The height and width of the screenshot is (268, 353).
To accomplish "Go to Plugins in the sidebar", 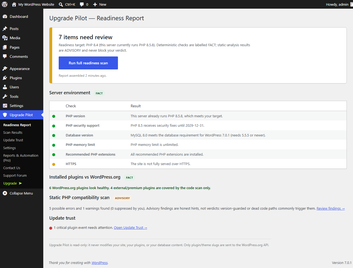I will point(22,78).
